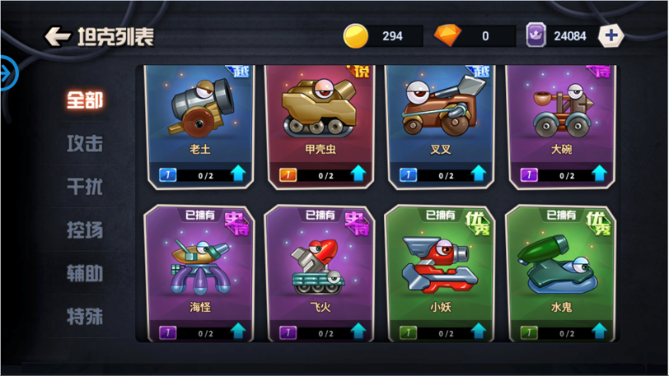Screen dimensions: 669x376
Task: Open the 大碗 tank card
Action: (561, 127)
